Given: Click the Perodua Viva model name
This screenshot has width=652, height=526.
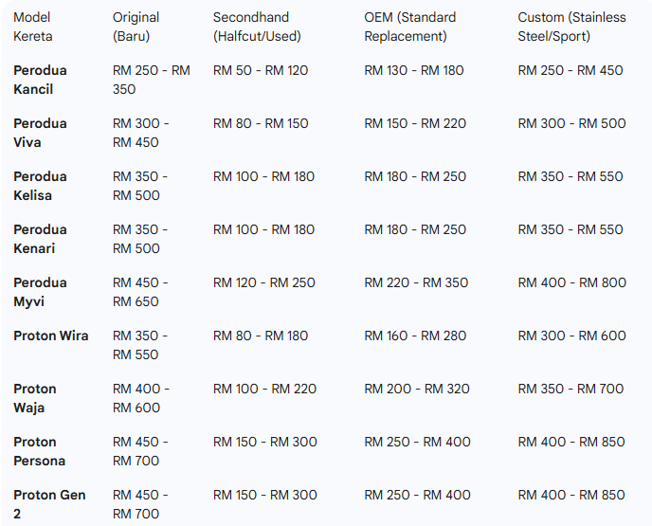Looking at the screenshot, I should (40, 133).
